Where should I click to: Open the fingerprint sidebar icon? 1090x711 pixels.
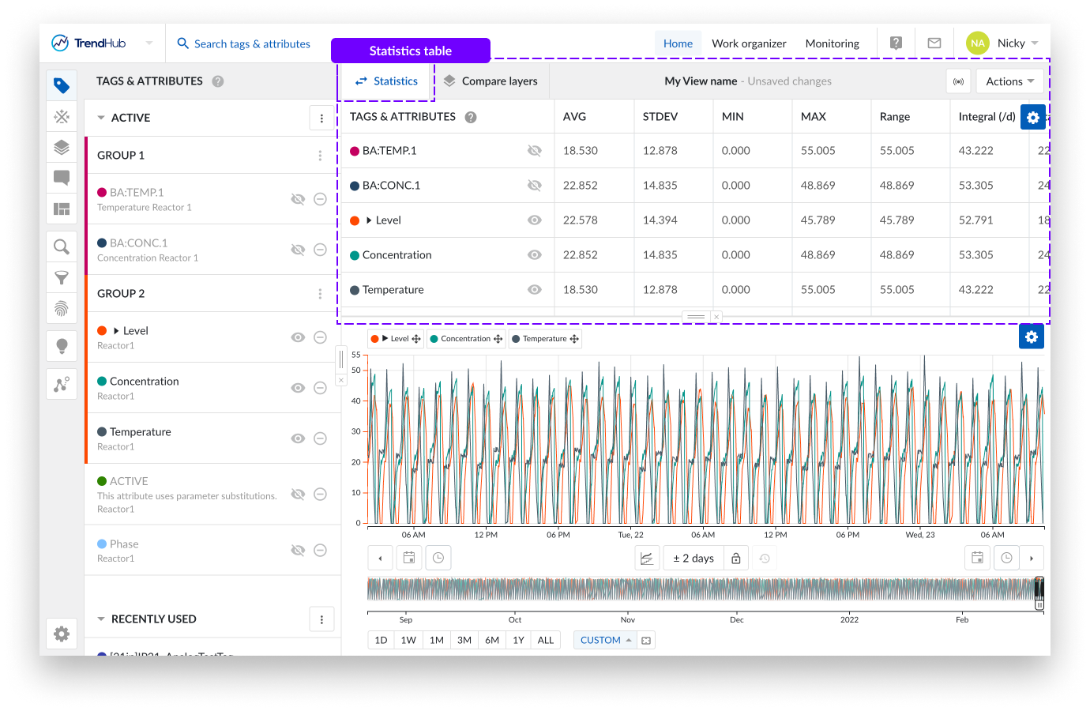coord(62,308)
